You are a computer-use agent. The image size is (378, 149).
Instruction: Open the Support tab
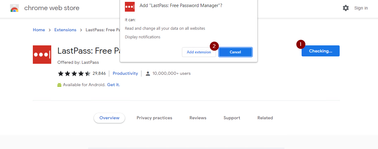232,118
